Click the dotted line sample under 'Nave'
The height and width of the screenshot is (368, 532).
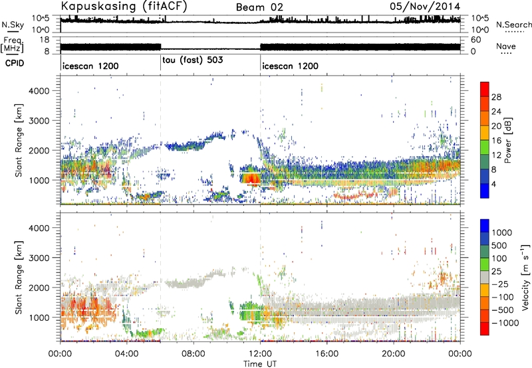[506, 53]
